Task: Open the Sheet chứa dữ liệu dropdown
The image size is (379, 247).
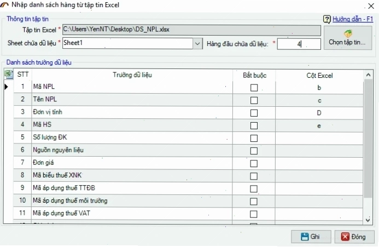Action: [x=197, y=43]
